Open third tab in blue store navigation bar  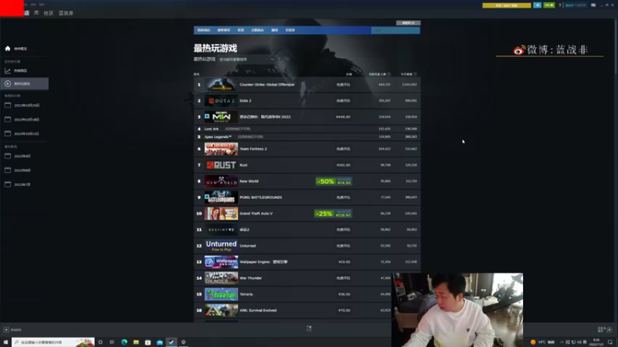240,30
